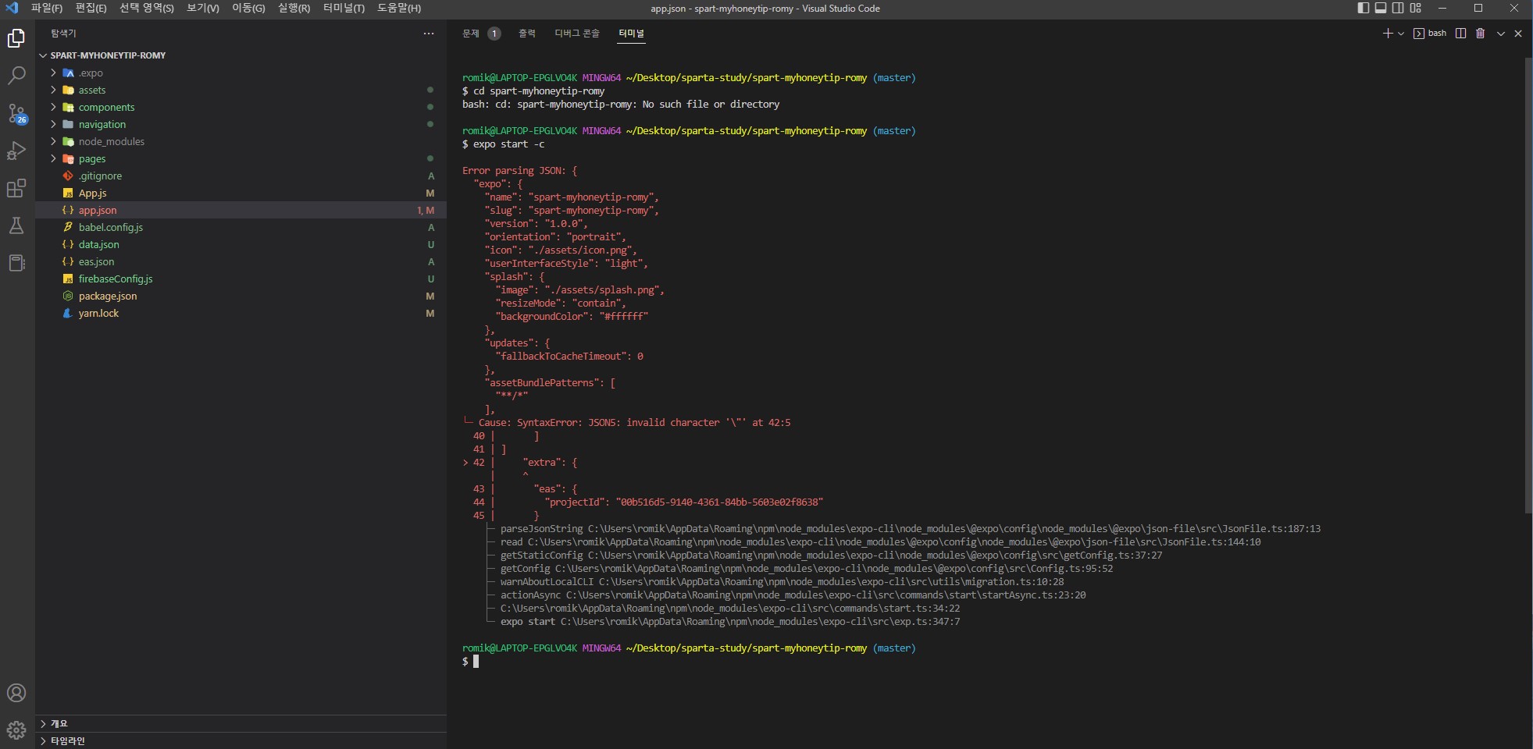
Task: Toggle the primary sidebar visibility
Action: point(1364,9)
